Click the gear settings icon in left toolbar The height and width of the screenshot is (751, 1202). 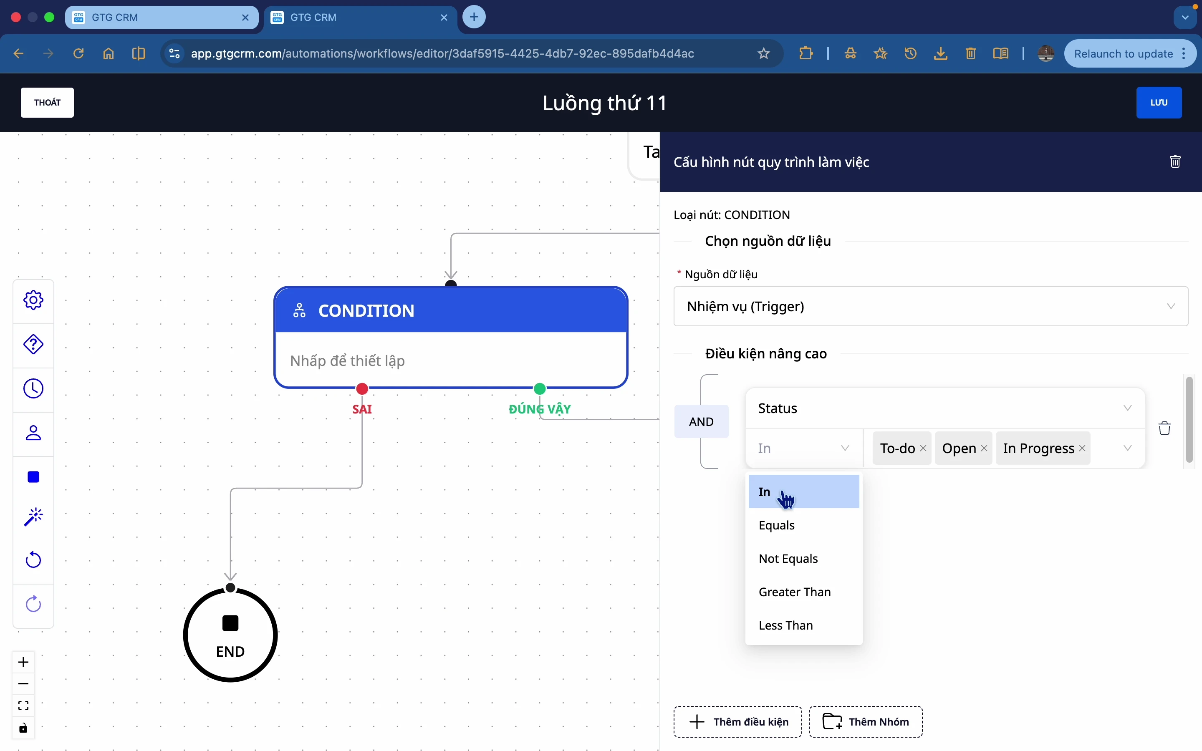pos(33,300)
